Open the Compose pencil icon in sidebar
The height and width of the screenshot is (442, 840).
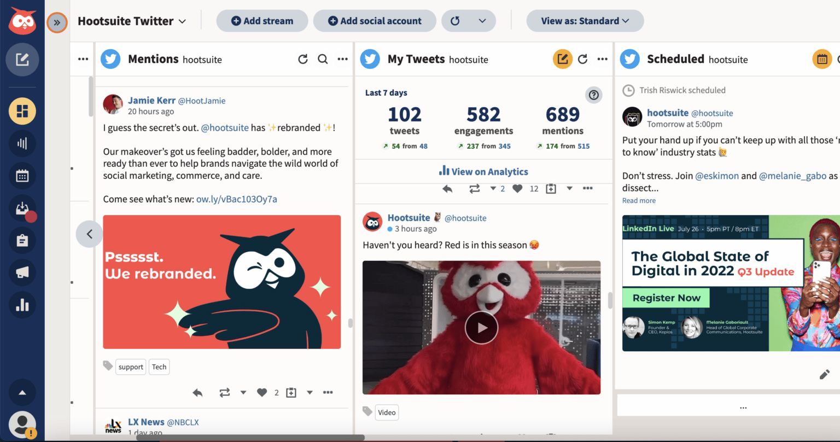(22, 60)
